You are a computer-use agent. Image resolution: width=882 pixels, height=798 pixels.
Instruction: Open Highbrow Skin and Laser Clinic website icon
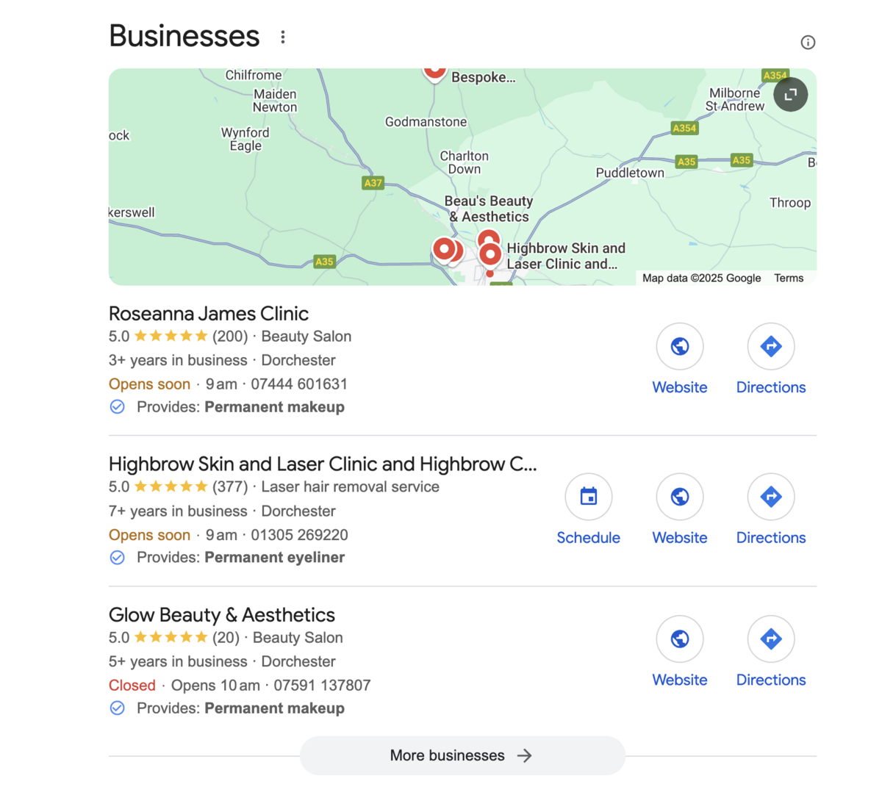click(x=680, y=497)
